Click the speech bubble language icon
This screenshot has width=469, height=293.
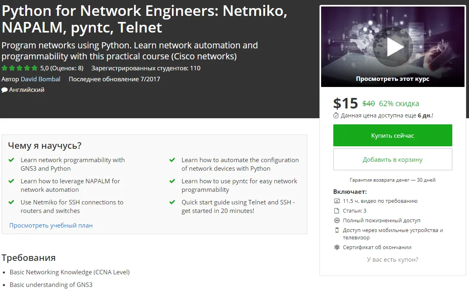4,90
